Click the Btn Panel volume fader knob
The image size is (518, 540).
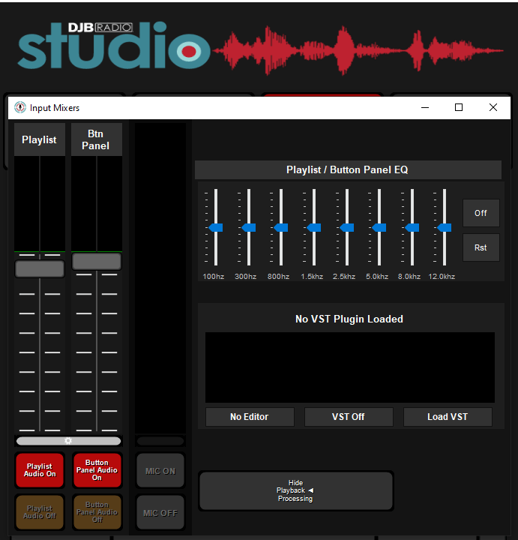pos(97,262)
